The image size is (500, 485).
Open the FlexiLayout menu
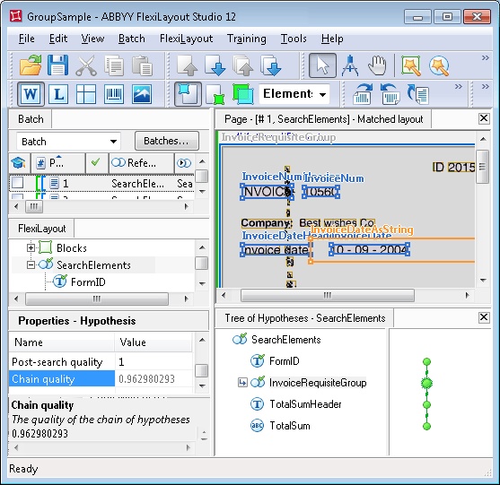(186, 39)
